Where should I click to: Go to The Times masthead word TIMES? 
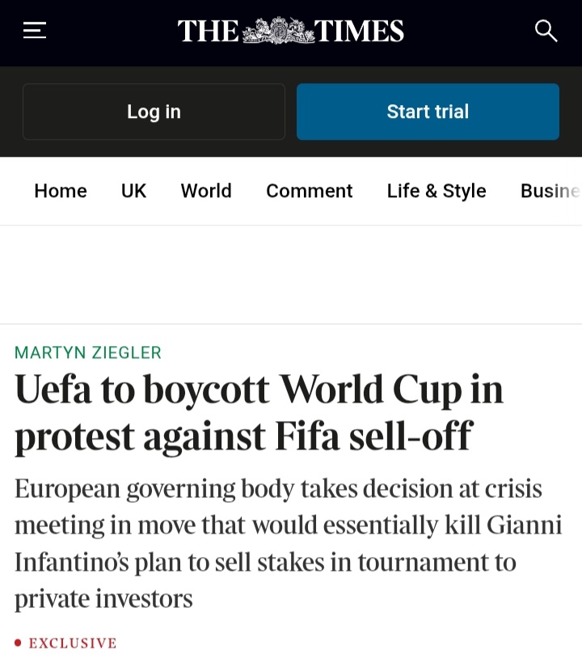pyautogui.click(x=359, y=31)
